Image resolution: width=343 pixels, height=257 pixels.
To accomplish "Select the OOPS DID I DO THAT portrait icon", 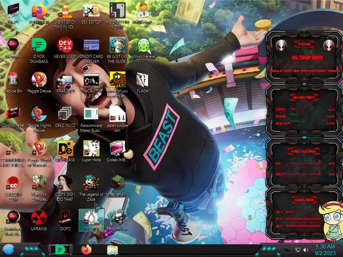I will click(65, 188).
